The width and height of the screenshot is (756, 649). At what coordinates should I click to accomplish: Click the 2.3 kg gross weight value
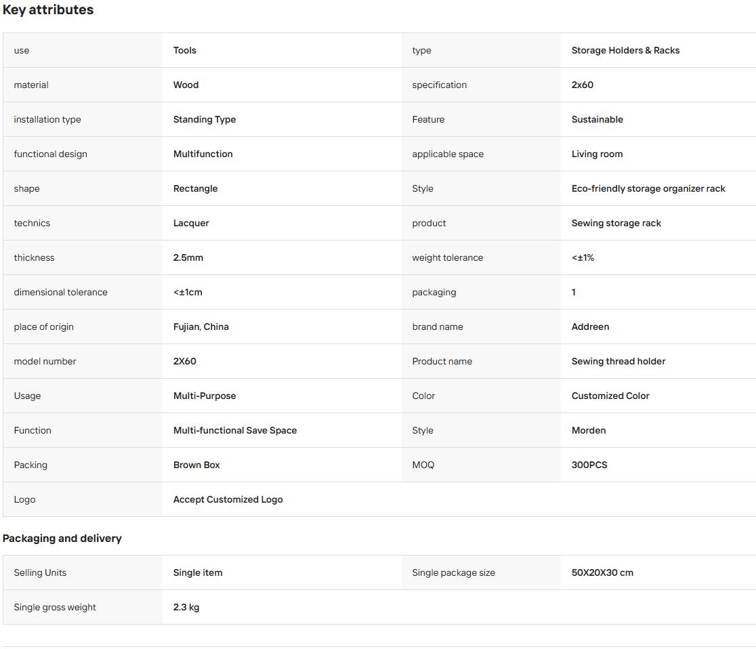[x=186, y=608]
